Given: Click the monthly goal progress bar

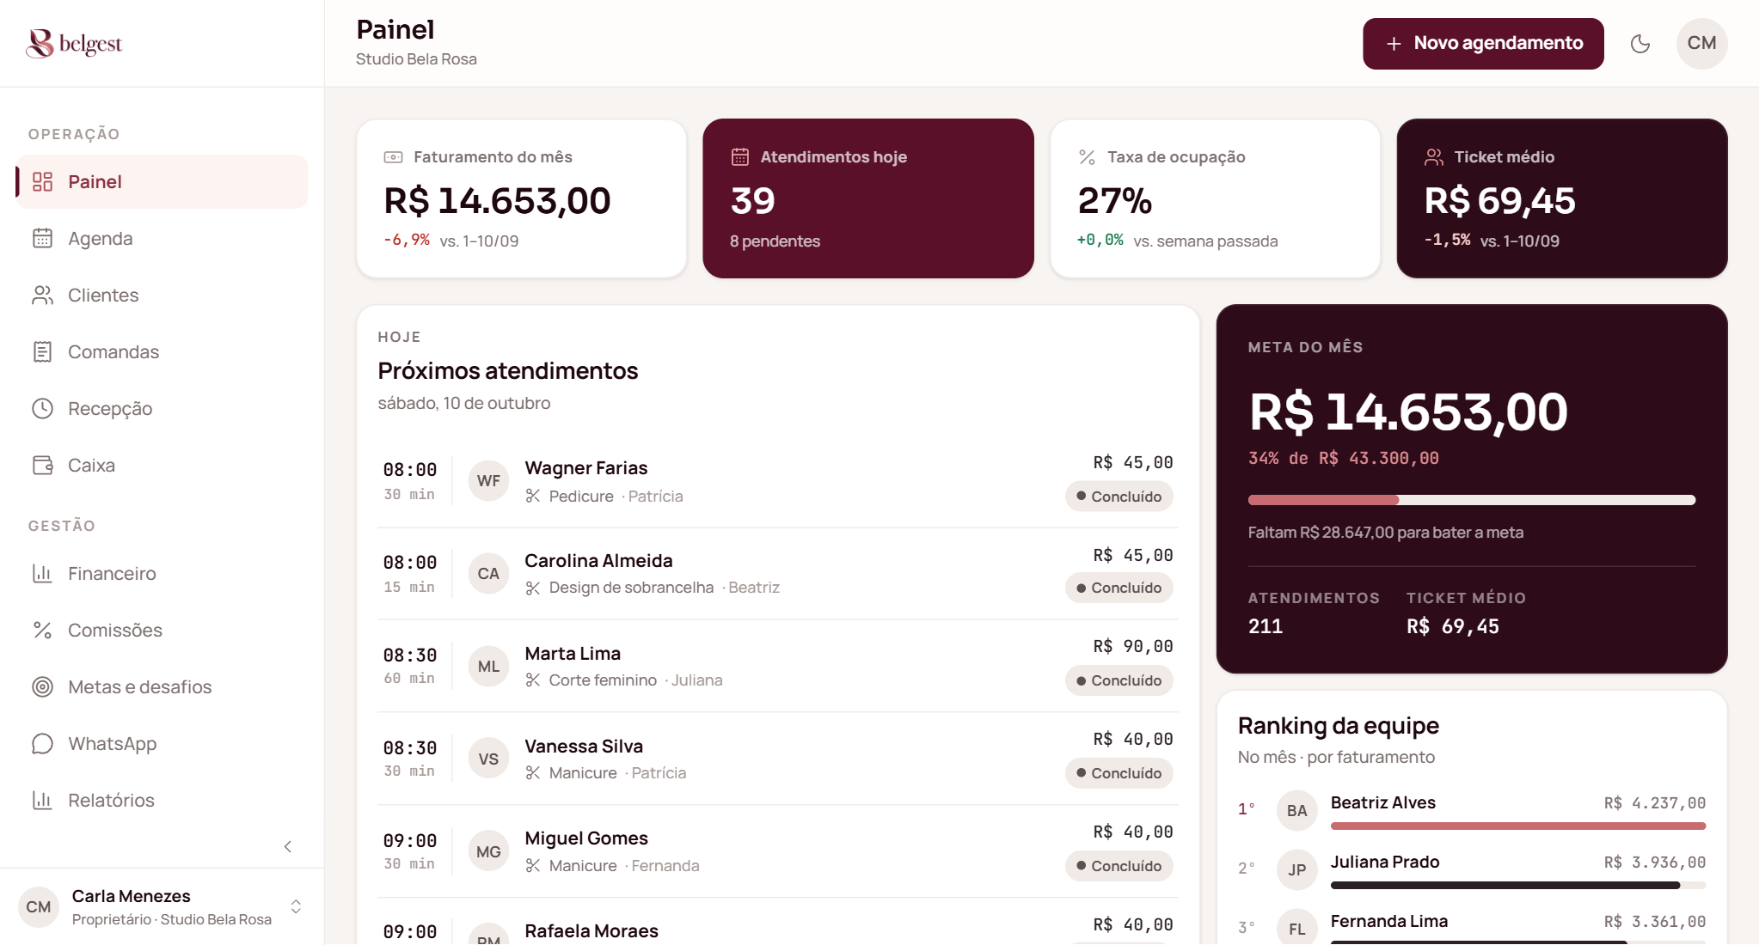Looking at the screenshot, I should (1471, 500).
